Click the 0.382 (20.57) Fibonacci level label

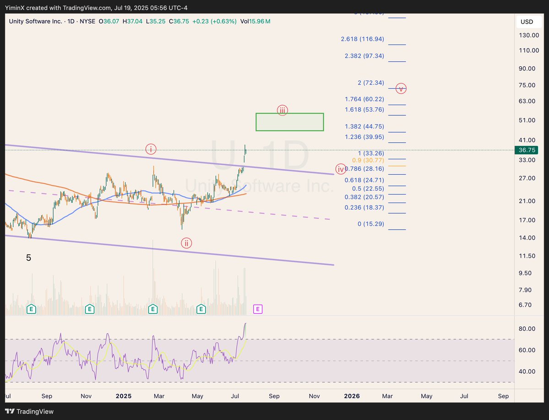(364, 197)
